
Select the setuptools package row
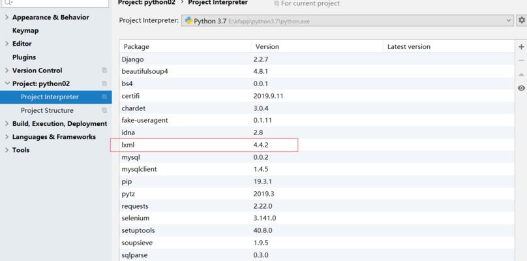click(x=317, y=230)
